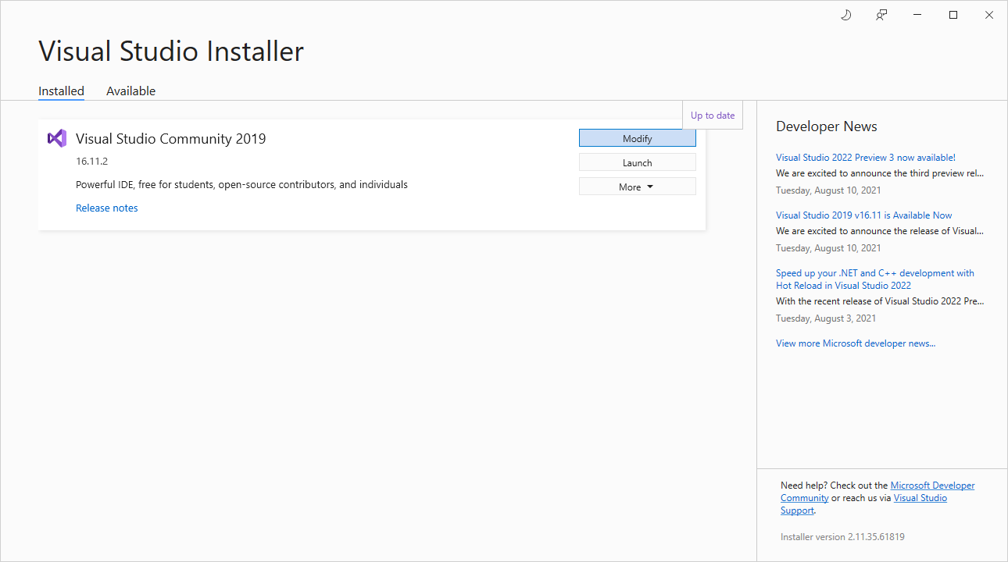Switch to the Available tab

click(x=130, y=91)
